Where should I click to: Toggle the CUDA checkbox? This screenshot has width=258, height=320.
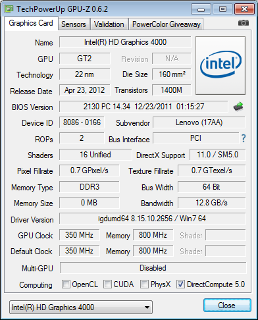tap(107, 284)
